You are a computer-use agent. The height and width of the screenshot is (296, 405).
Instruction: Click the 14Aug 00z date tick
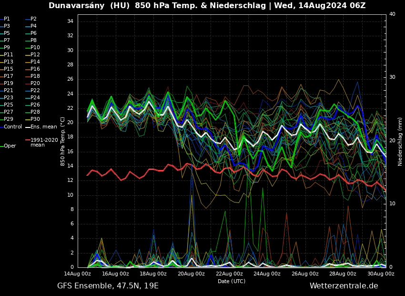point(78,274)
